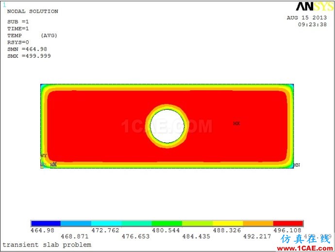Click the yellow legend color band

pyautogui.click(x=228, y=223)
